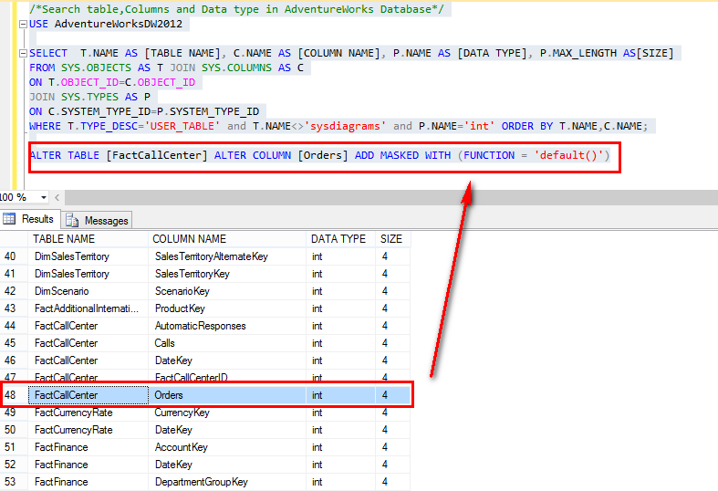Click the FactCallCenter cell in row 46
This screenshot has height=491, width=718.
pos(88,360)
